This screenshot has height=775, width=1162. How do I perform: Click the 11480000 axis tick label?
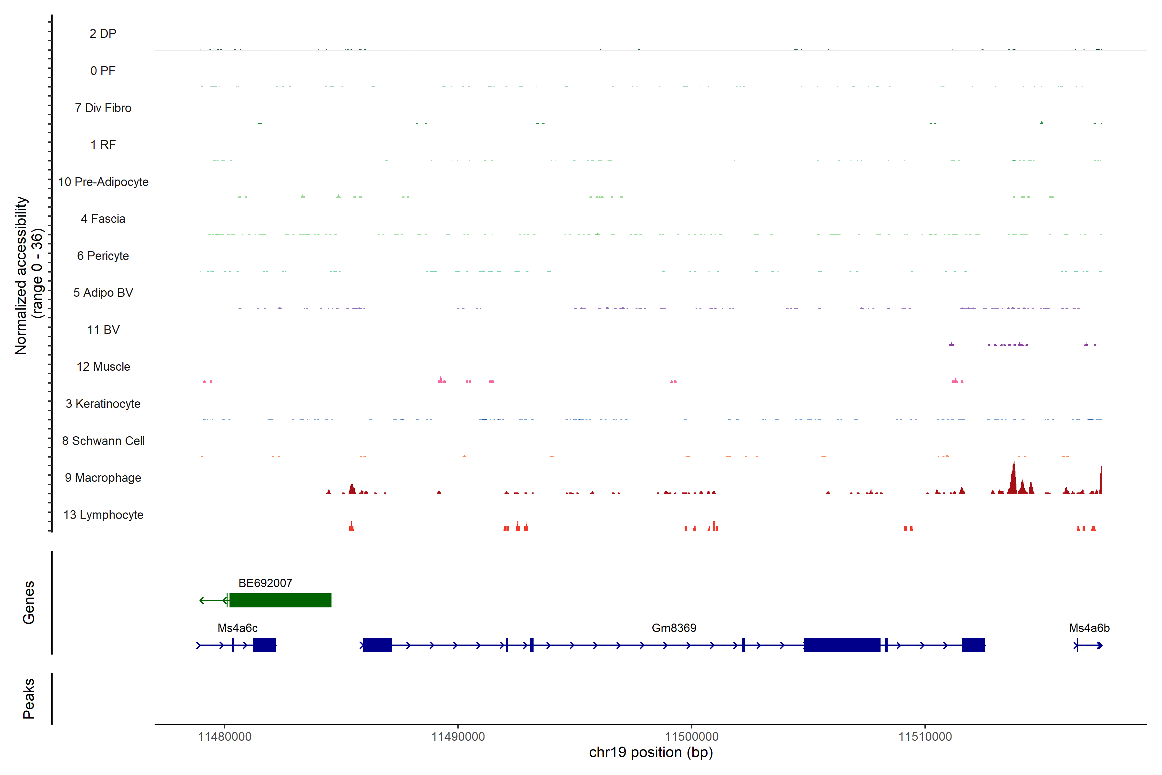click(224, 737)
